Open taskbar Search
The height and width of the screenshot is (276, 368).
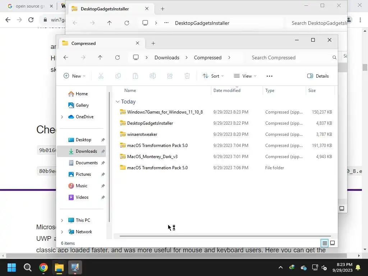pos(27,267)
